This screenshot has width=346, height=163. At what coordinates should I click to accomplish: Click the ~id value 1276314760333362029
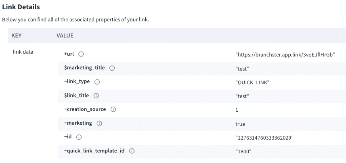264,138
